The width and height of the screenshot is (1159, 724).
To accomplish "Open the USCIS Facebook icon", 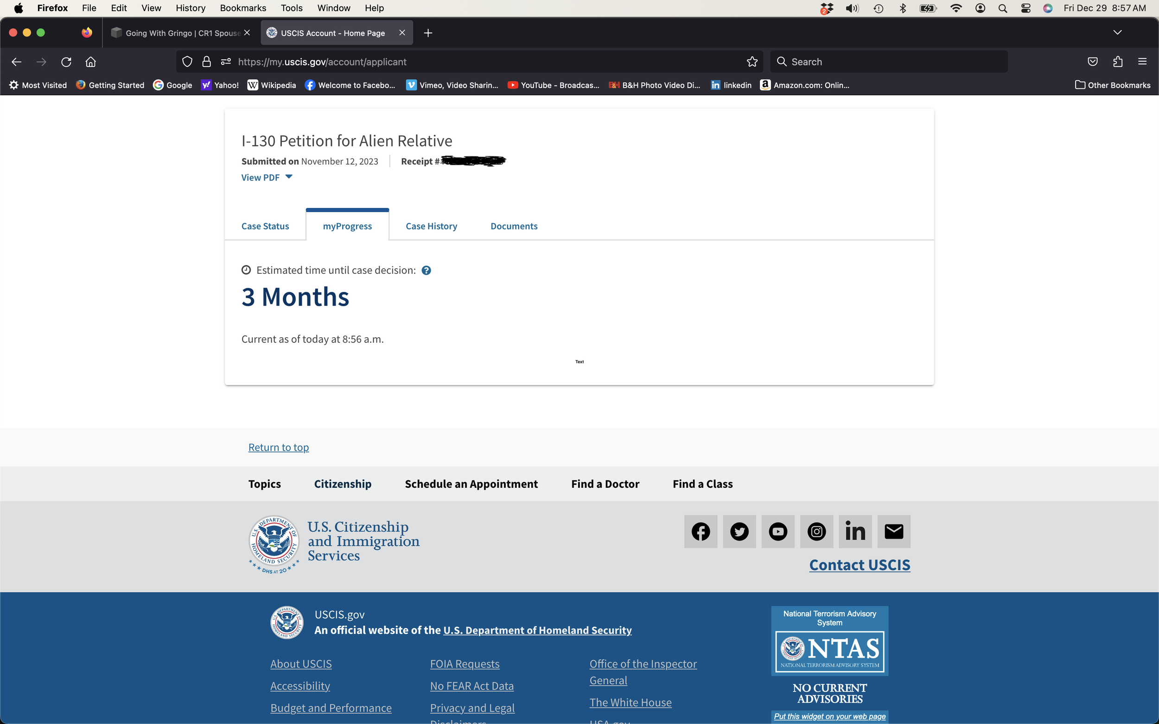I will 700,531.
